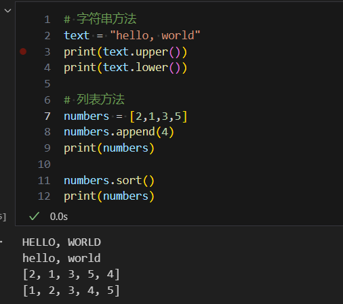Remove the red breakpoint on line 3

click(x=23, y=51)
